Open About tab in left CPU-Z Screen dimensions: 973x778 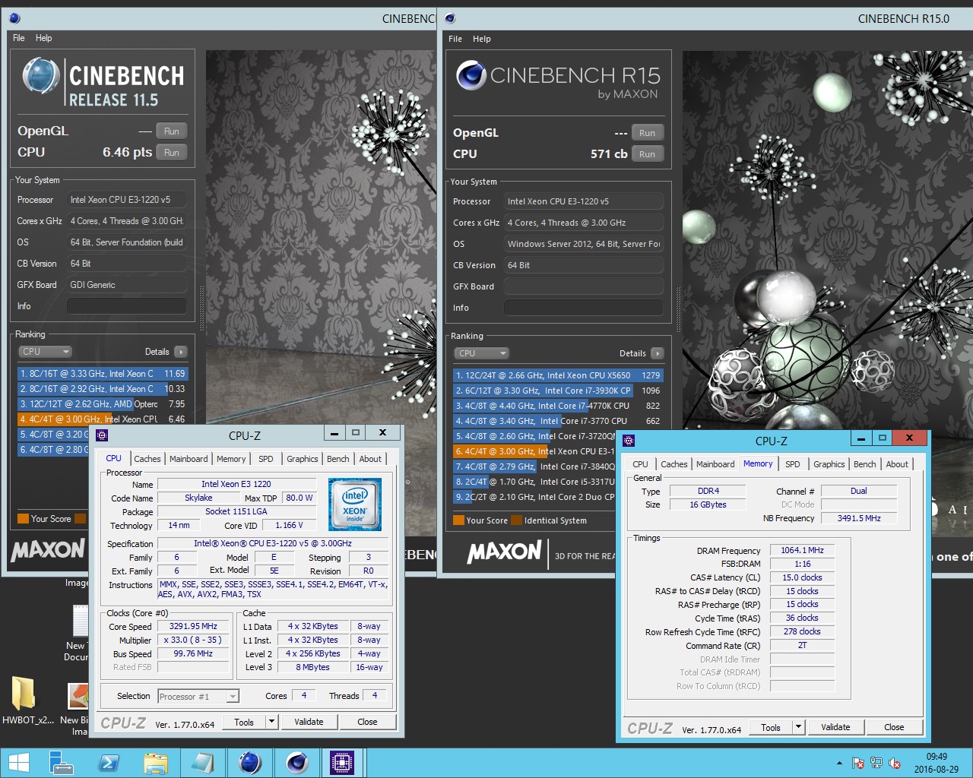(370, 459)
